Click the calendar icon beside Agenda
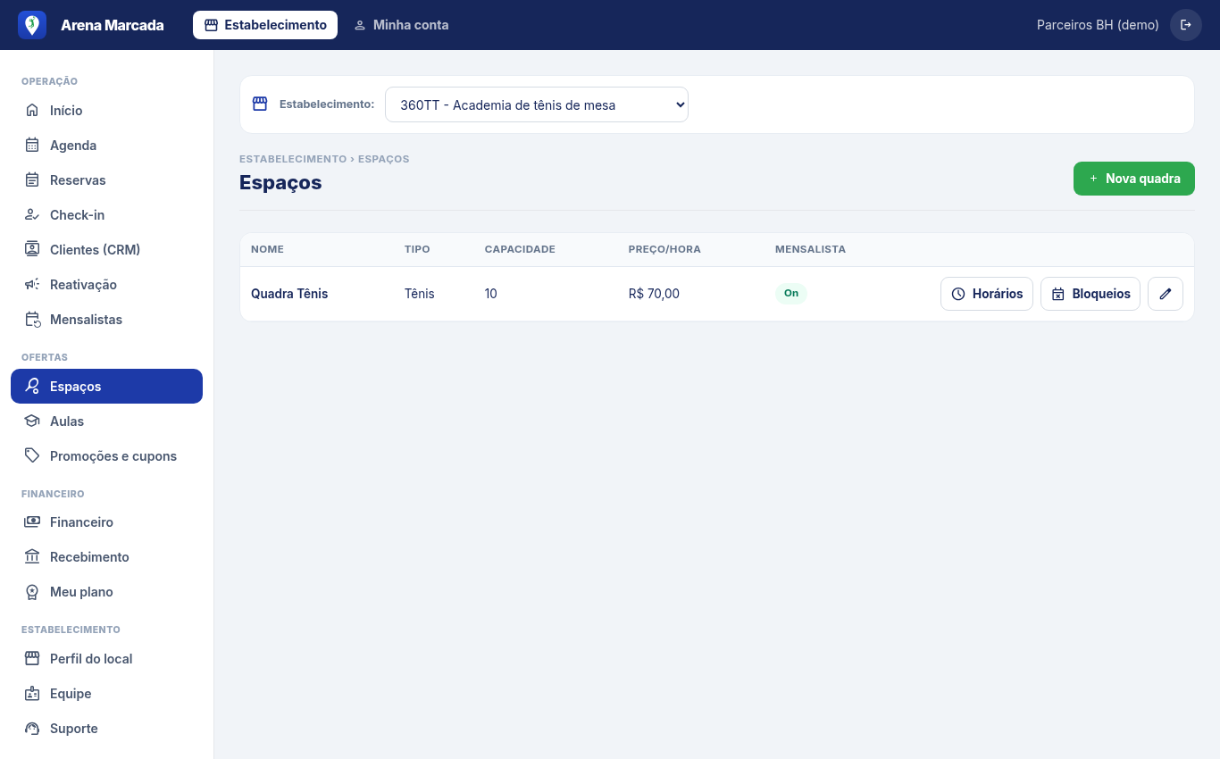The image size is (1220, 759). pos(32,146)
